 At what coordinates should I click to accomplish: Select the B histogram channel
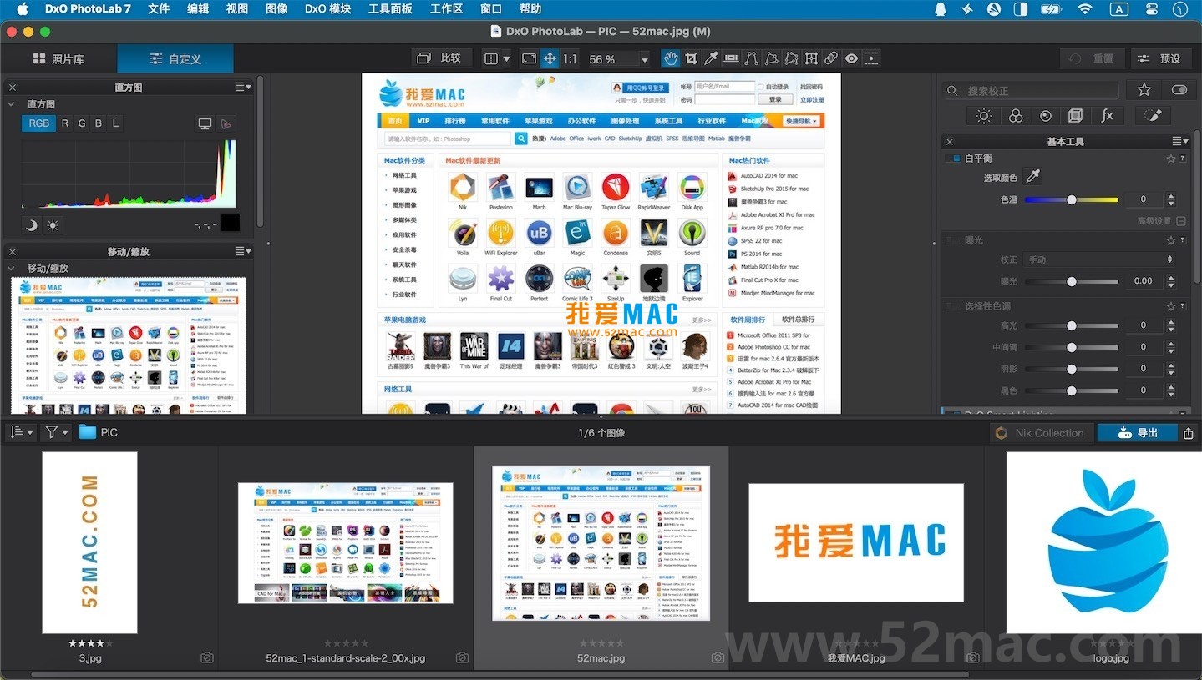point(99,123)
